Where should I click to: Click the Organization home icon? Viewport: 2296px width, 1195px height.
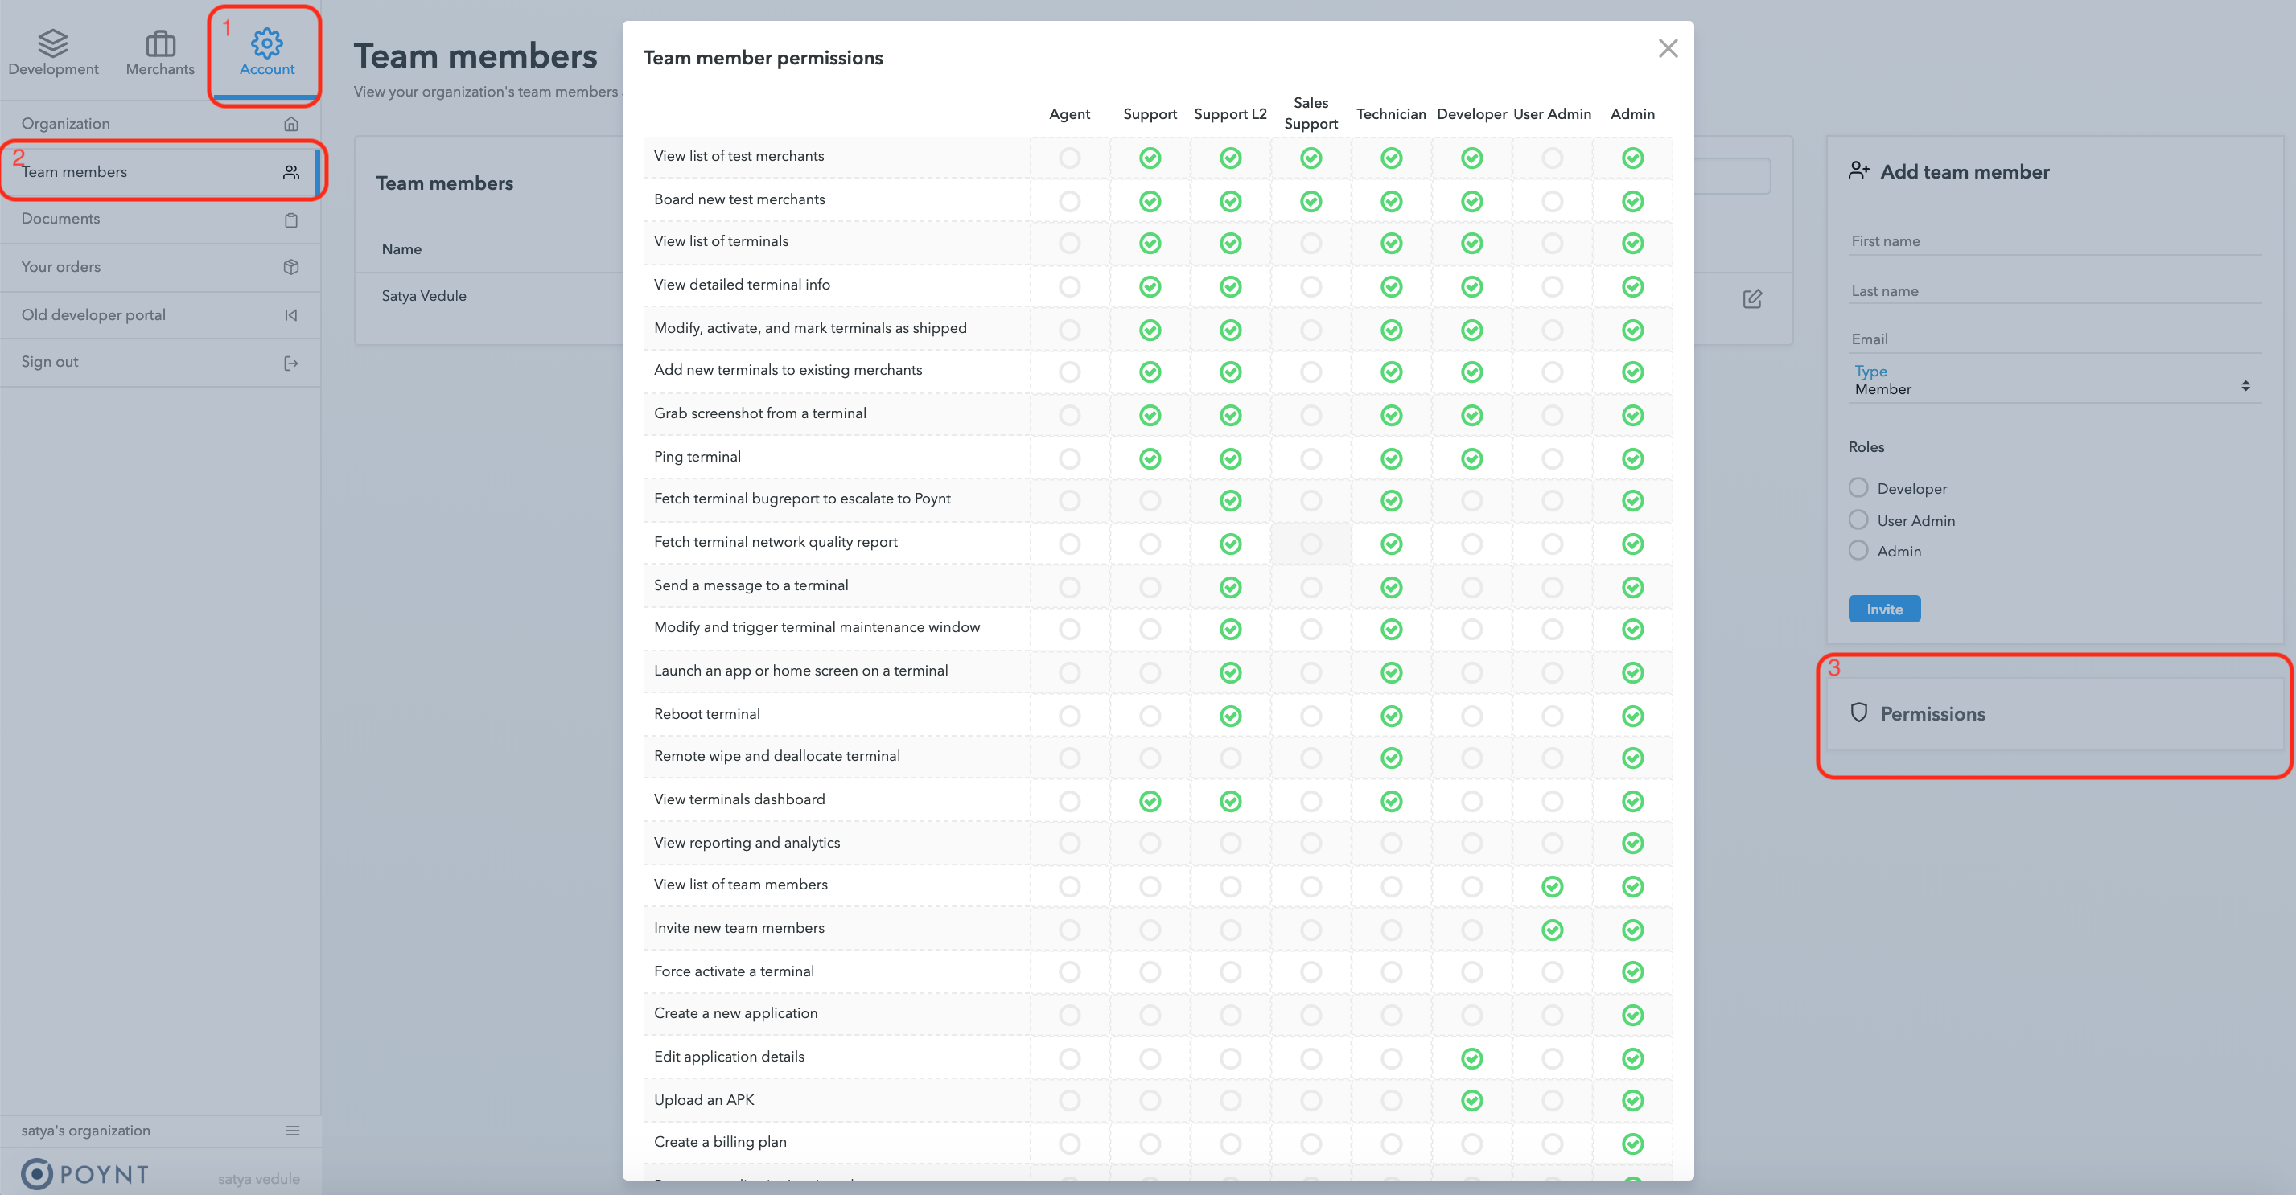pyautogui.click(x=290, y=124)
